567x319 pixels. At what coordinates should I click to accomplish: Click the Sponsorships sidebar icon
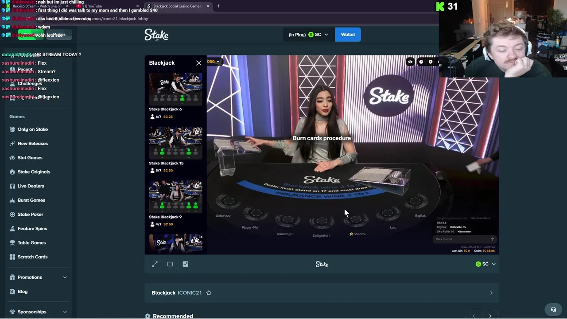[x=12, y=312]
